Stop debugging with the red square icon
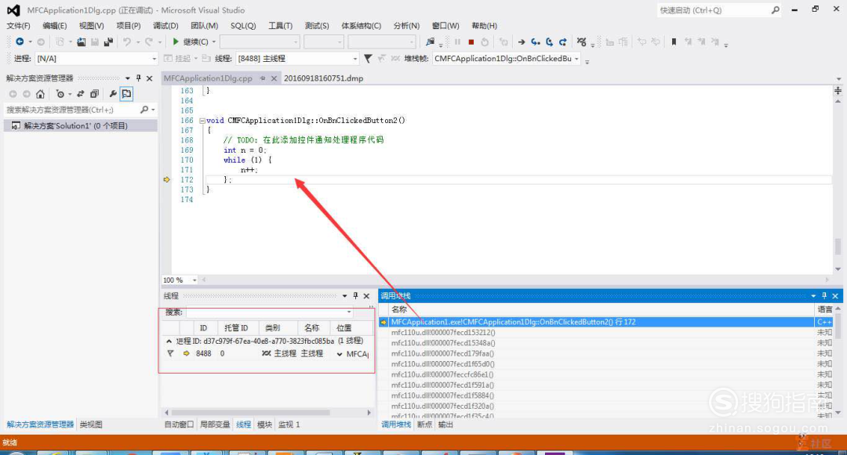This screenshot has width=847, height=455. (471, 42)
